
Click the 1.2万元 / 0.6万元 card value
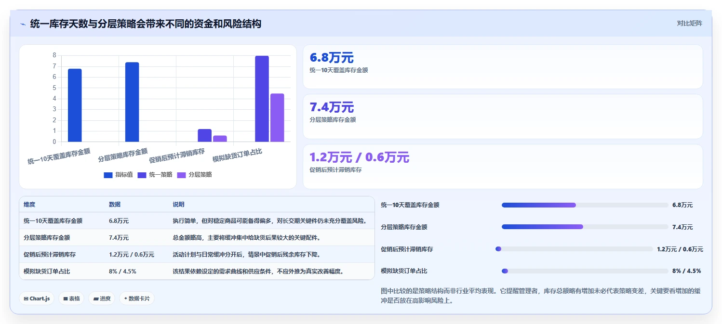pos(359,157)
